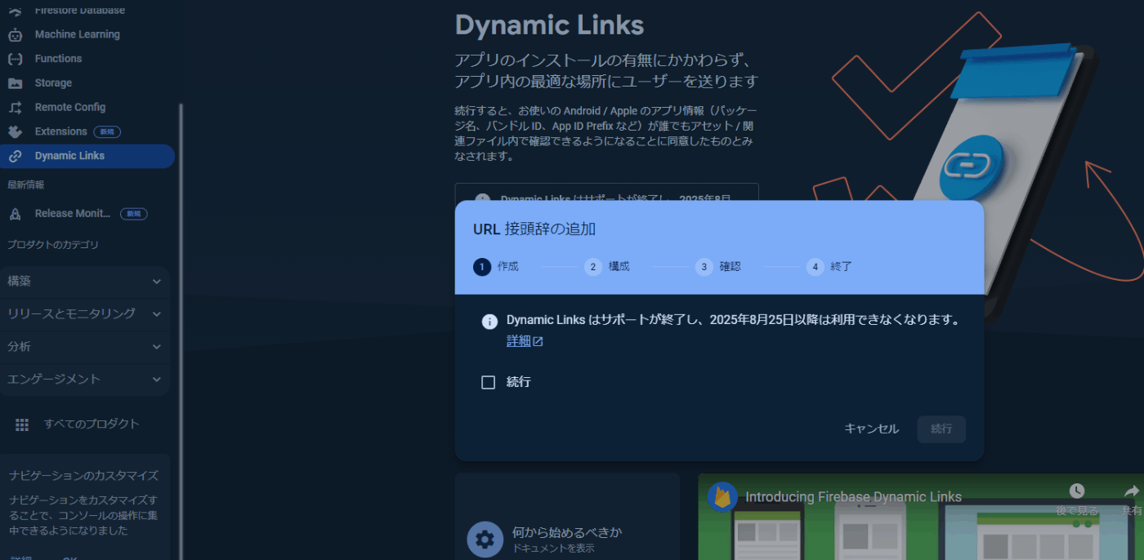1144x560 pixels.
Task: Click the Machine Learning robot icon
Action: 15,34
